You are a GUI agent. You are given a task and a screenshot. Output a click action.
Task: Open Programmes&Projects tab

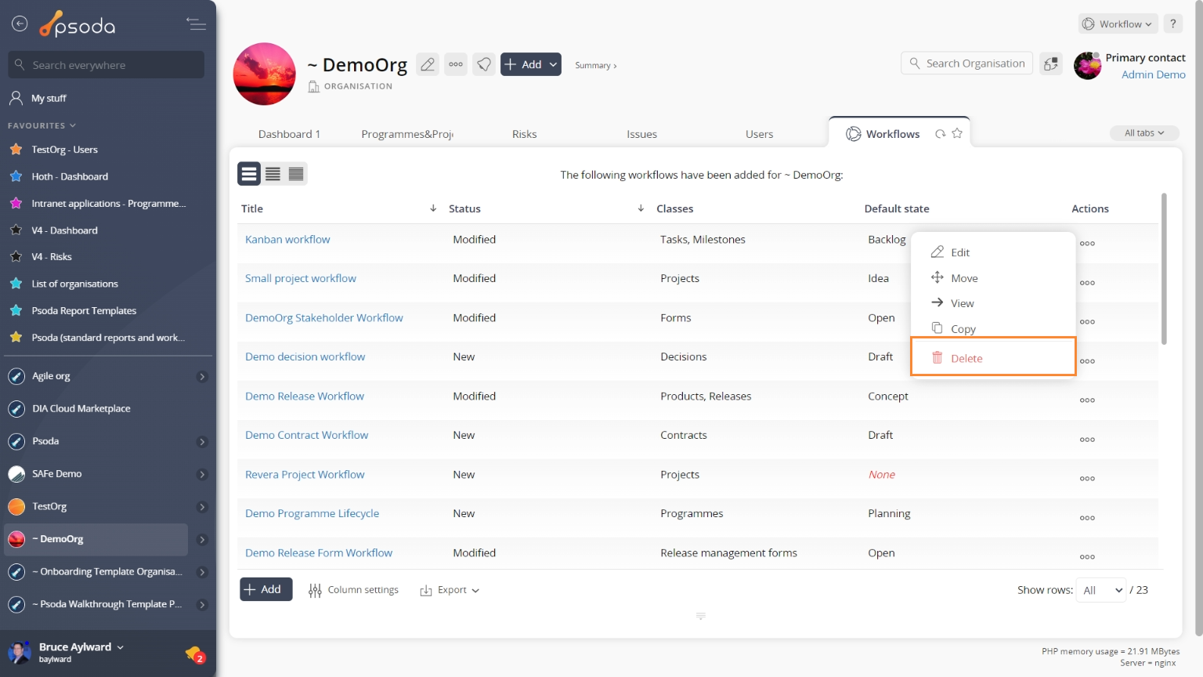click(x=407, y=134)
